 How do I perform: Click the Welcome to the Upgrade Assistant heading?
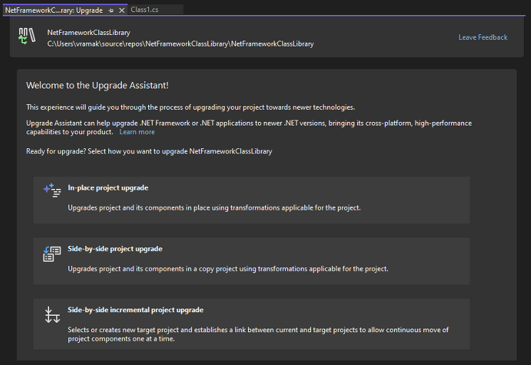[97, 86]
